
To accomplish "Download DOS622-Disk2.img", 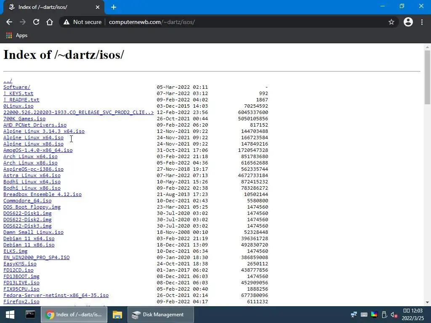I will pos(27,220).
